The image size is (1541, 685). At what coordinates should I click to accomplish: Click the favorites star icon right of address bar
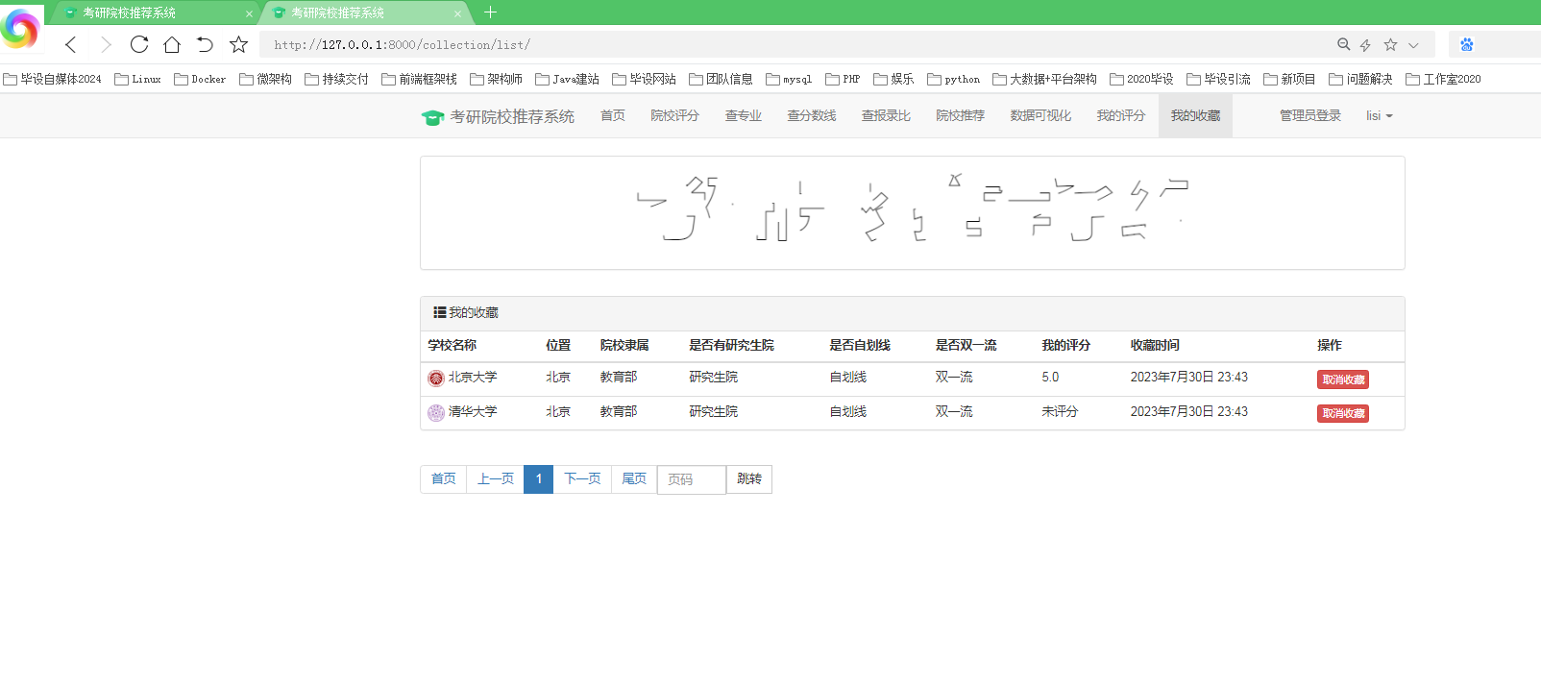point(1390,44)
